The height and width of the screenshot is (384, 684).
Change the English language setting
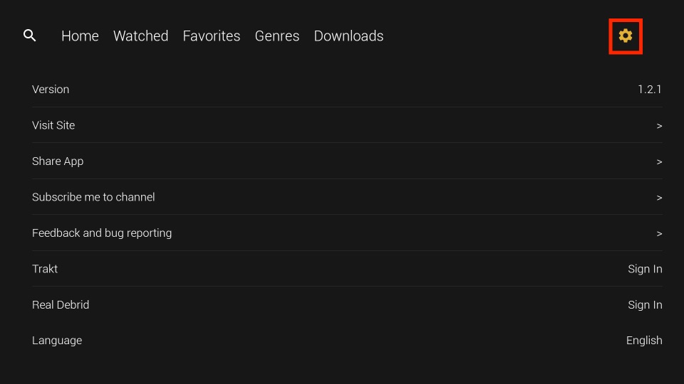coord(644,341)
